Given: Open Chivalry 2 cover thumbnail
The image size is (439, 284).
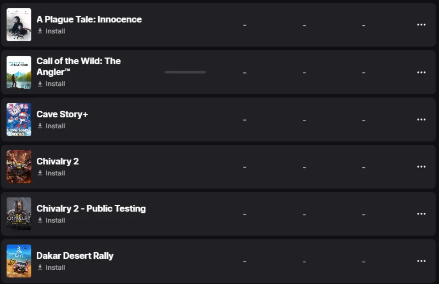Looking at the screenshot, I should coord(19,167).
